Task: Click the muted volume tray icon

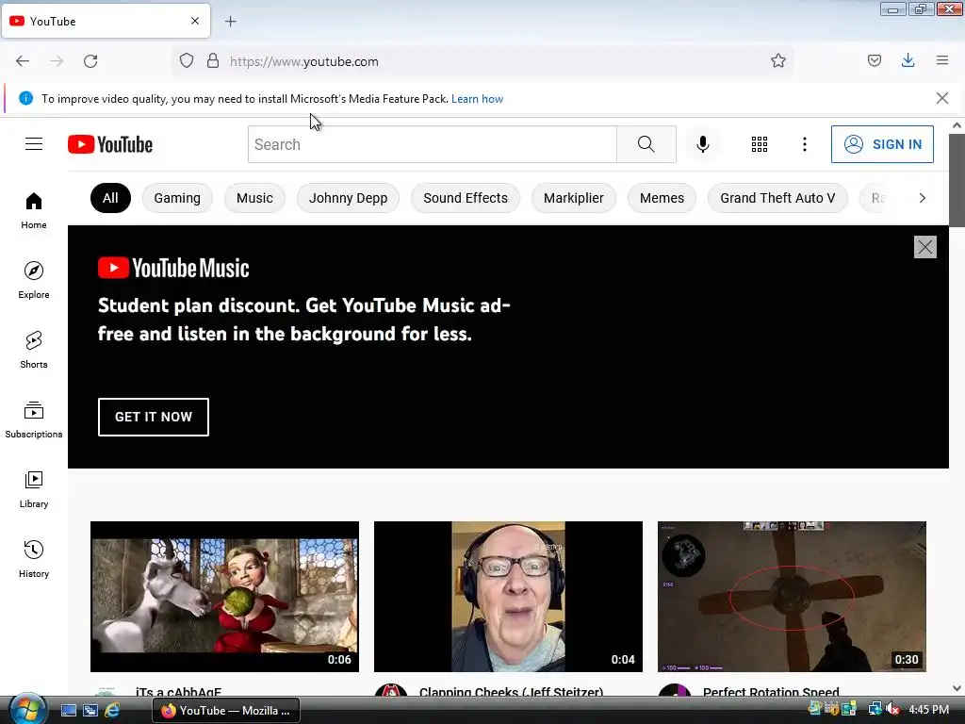Action: click(891, 710)
